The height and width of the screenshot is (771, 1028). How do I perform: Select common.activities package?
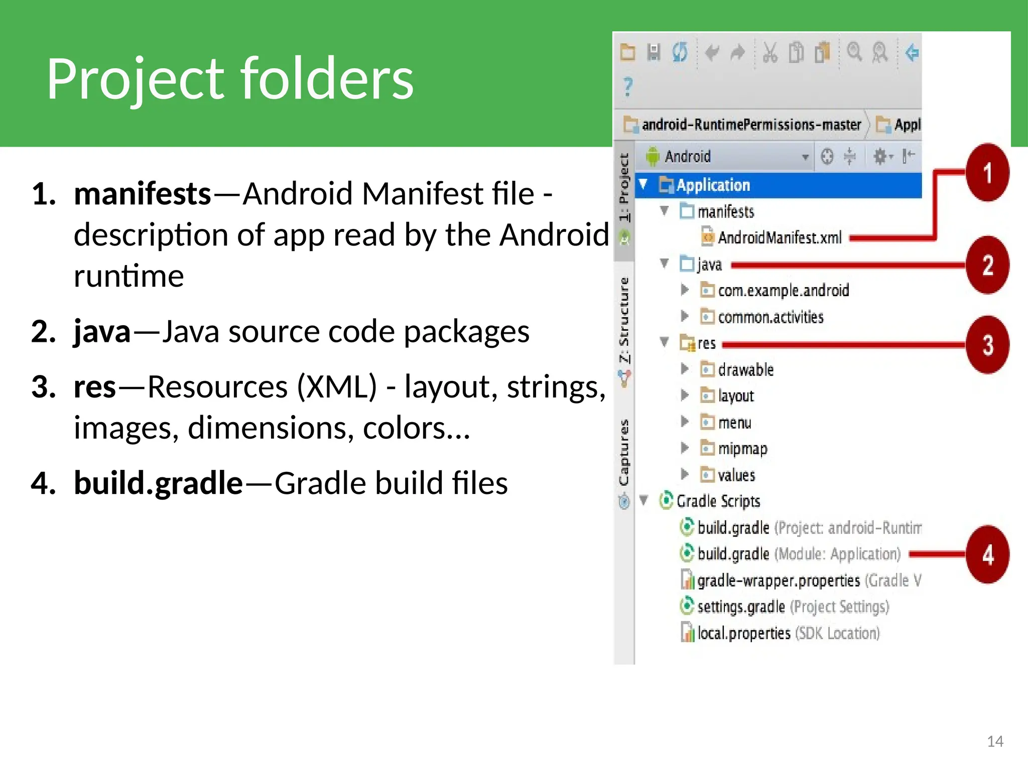click(x=762, y=317)
